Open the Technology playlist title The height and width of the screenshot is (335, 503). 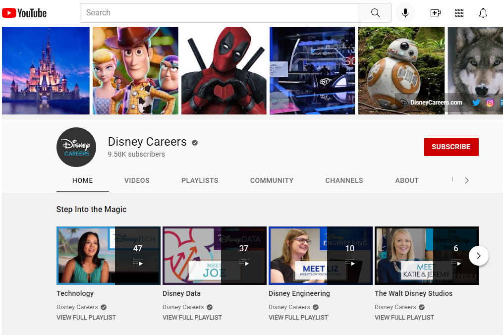point(75,293)
